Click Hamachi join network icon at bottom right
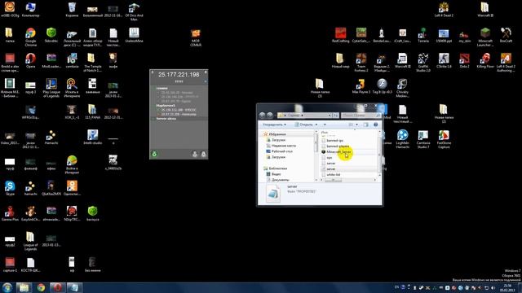 coord(203,154)
